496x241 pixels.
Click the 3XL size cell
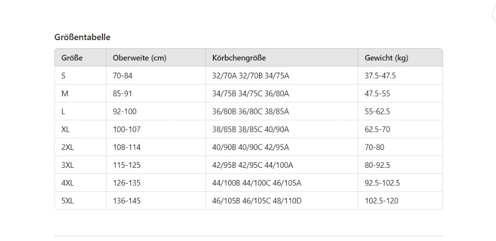[x=68, y=165]
